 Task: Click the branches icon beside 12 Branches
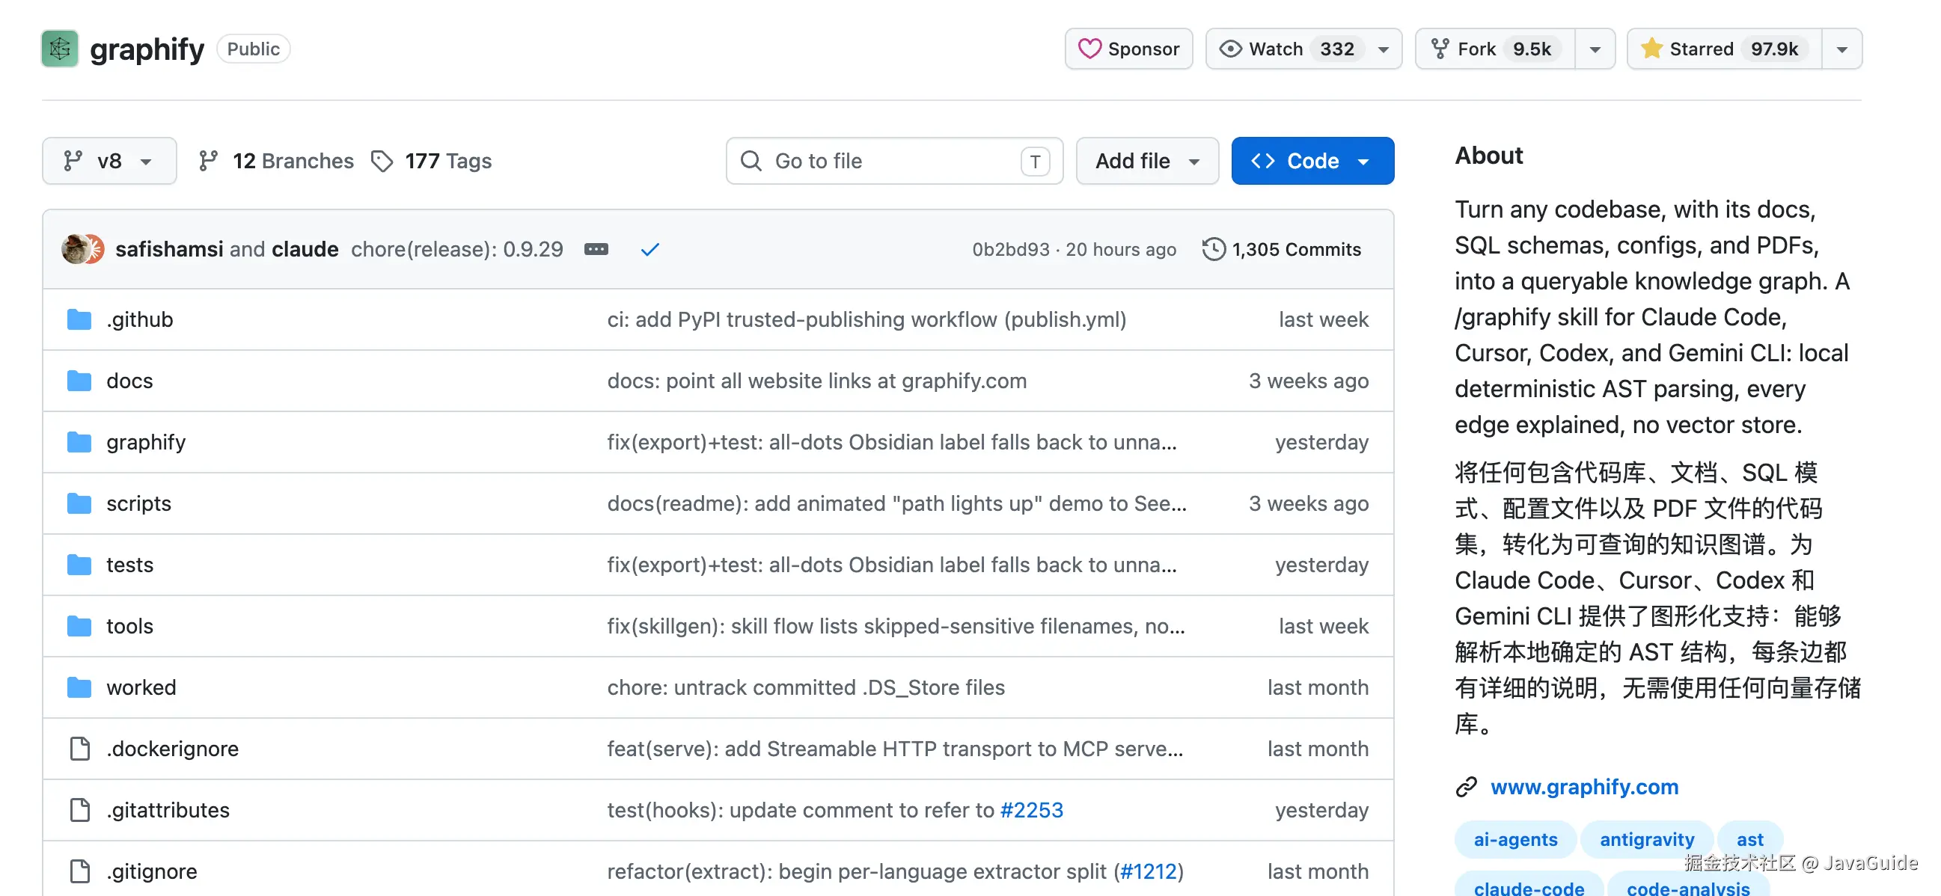pyautogui.click(x=208, y=160)
